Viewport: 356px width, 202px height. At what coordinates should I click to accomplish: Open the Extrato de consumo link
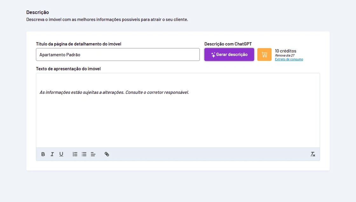(289, 59)
